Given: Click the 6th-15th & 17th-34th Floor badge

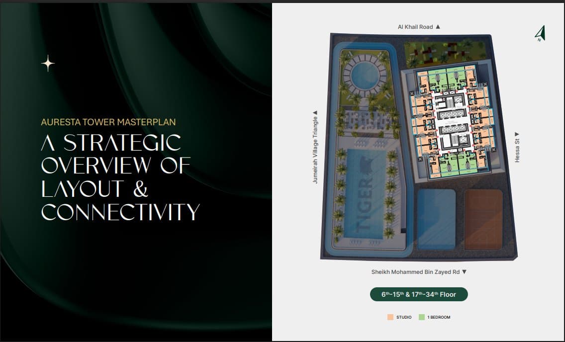Looking at the screenshot, I should [419, 294].
